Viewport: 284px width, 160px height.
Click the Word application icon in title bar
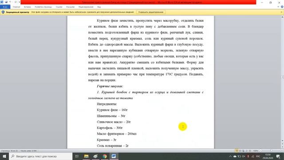(2, 2)
